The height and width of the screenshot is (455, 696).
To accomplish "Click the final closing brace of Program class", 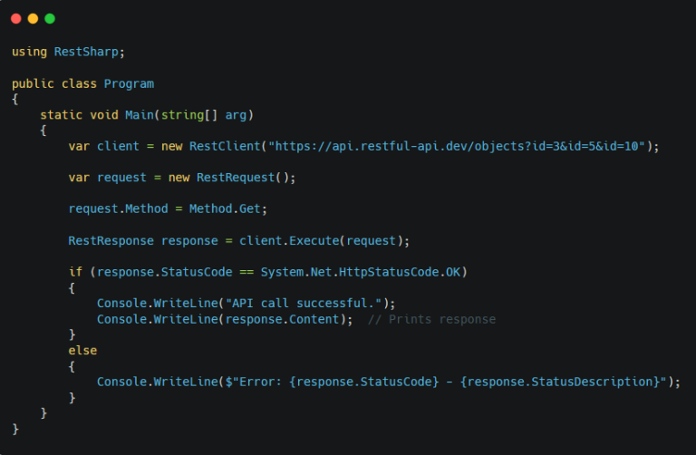I will pos(15,430).
